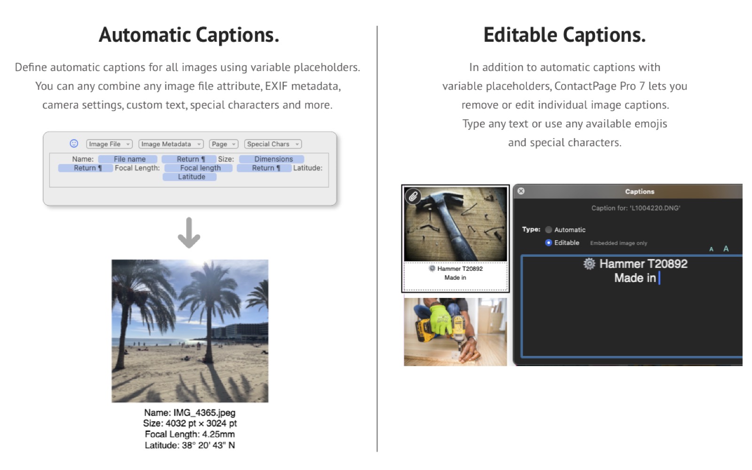Click the "Automatic Captions." heading
The width and height of the screenshot is (752, 470).
(x=189, y=35)
